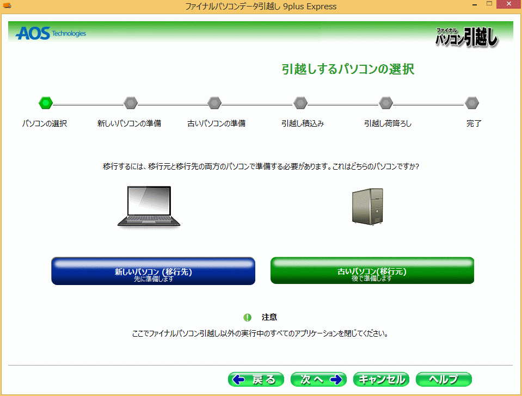Click the green 注意 warning icon

[x=248, y=317]
